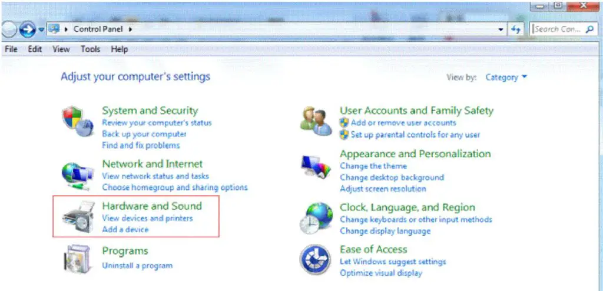603x291 pixels.
Task: Open the User Accounts people icon
Action: [316, 121]
